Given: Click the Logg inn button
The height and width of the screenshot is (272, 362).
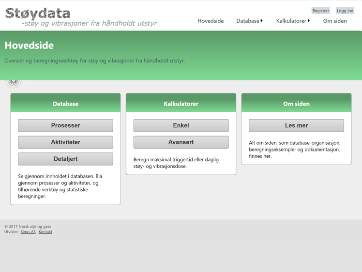Looking at the screenshot, I should point(345,11).
